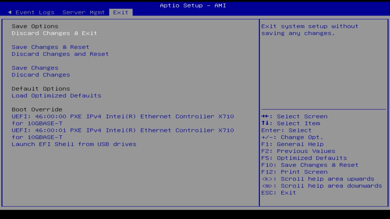Select the Exit tab
This screenshot has width=390, height=219.
[121, 12]
